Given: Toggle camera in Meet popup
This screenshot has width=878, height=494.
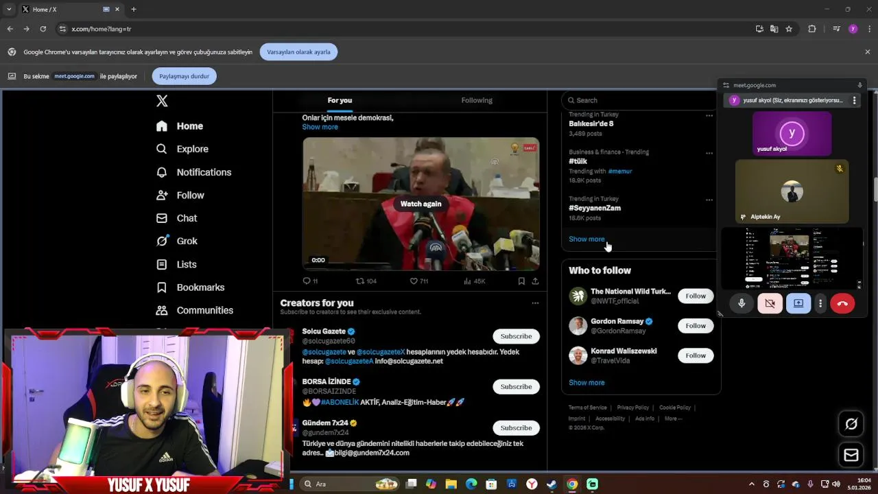Looking at the screenshot, I should pos(770,303).
